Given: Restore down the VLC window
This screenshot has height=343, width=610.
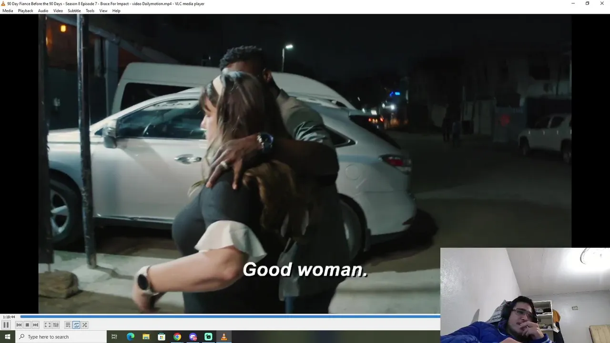Looking at the screenshot, I should click(587, 3).
